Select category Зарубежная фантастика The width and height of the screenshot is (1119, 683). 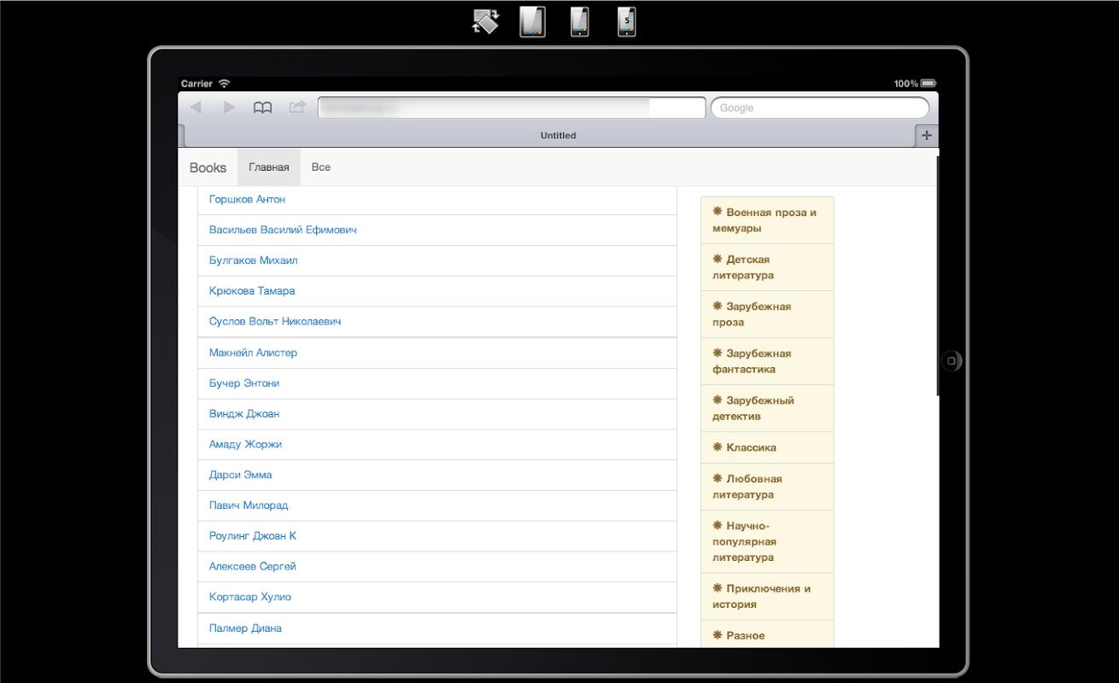tap(767, 361)
